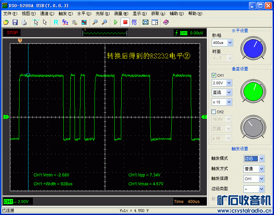Image resolution: width=274 pixels, height=215 pixels.
Task: Open the 光标(R) menu
Action: point(103,14)
